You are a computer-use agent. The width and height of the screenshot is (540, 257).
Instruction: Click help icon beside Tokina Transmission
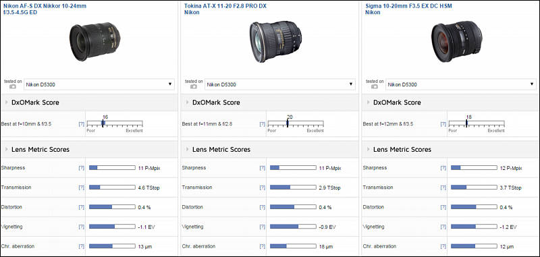click(262, 188)
